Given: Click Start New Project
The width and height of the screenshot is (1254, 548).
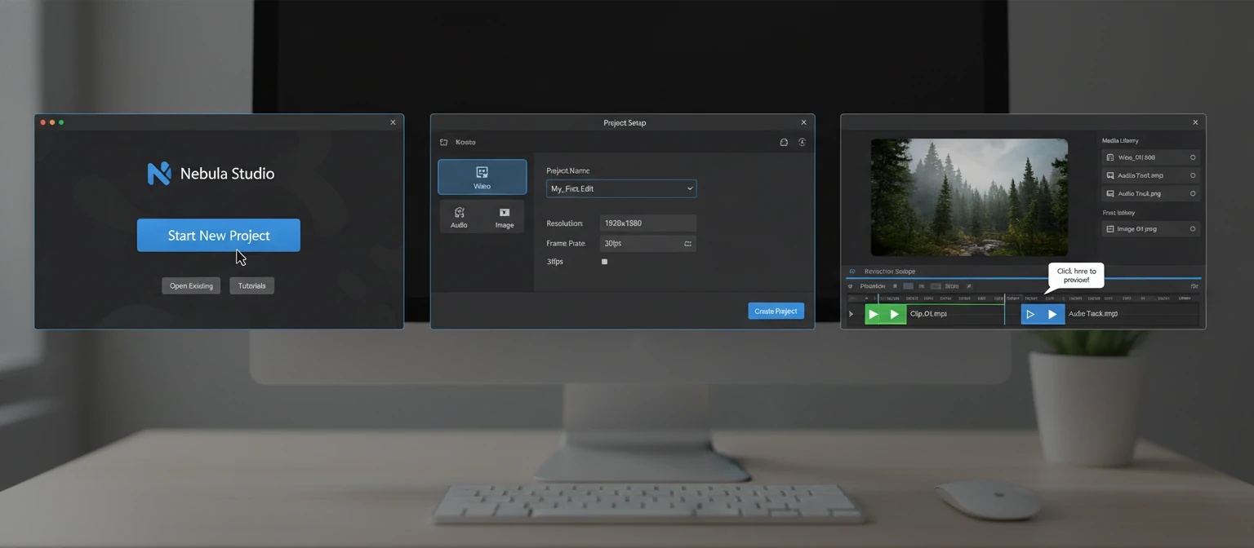Looking at the screenshot, I should pos(218,235).
